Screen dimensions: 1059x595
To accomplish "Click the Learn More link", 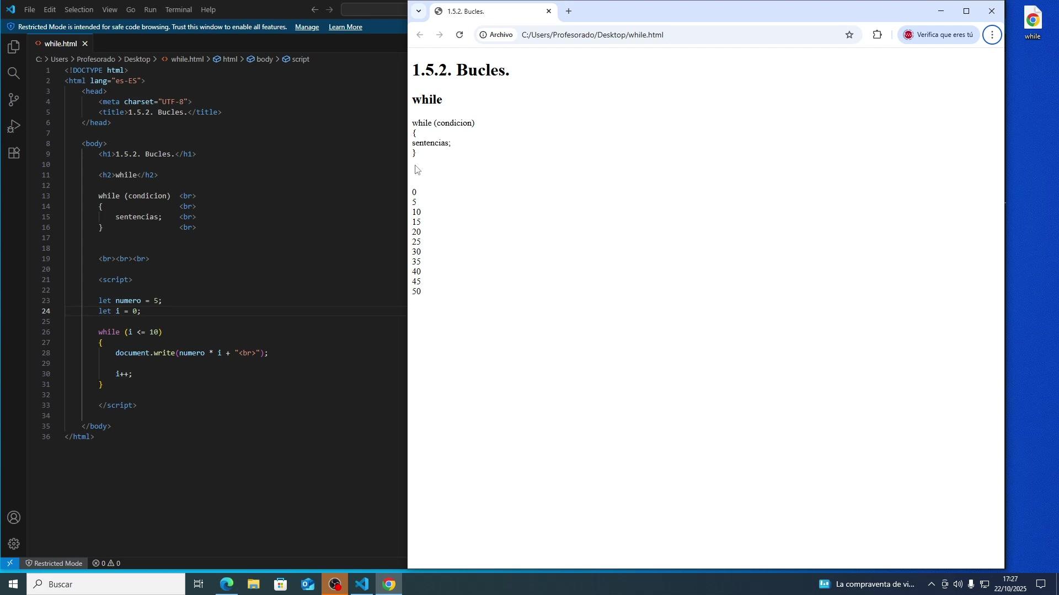I will click(x=345, y=27).
